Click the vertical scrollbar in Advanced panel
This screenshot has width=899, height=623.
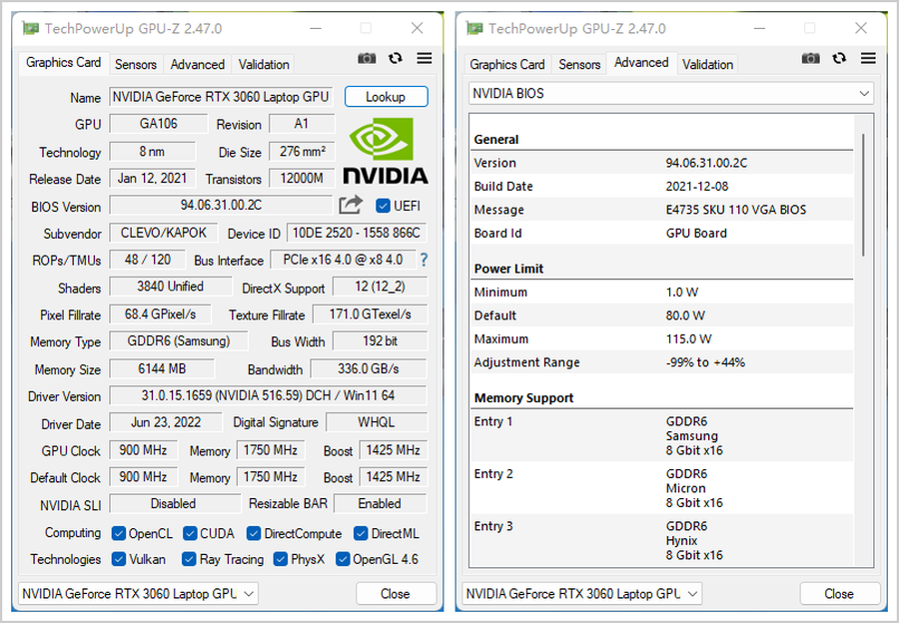pos(864,191)
